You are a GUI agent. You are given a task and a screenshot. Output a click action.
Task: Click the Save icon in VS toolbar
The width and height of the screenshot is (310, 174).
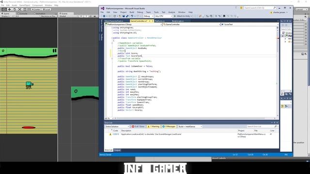(124, 16)
